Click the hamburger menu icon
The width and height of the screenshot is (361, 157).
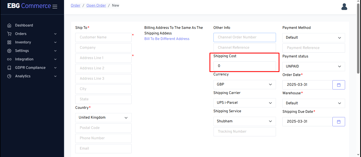click(x=55, y=7)
